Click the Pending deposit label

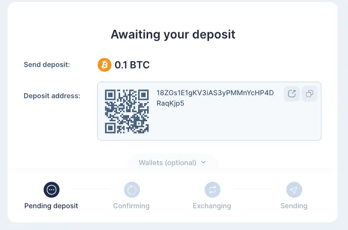pyautogui.click(x=51, y=206)
